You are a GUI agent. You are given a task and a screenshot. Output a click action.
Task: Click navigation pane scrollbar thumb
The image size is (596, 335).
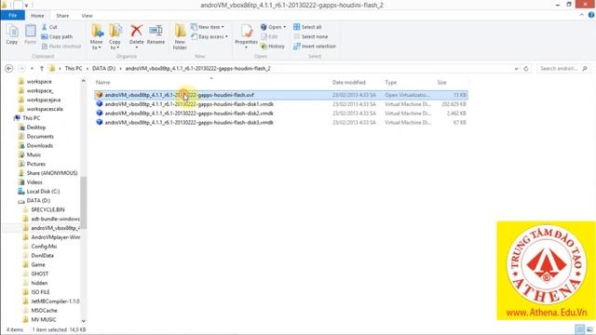(83, 203)
